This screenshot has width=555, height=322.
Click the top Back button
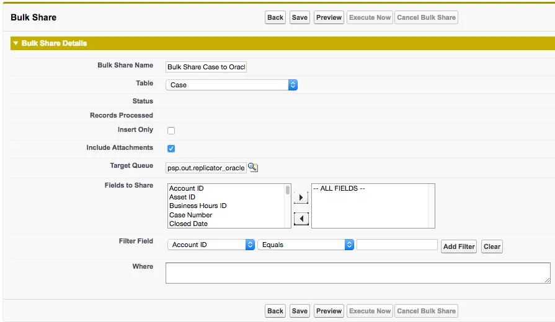click(275, 17)
